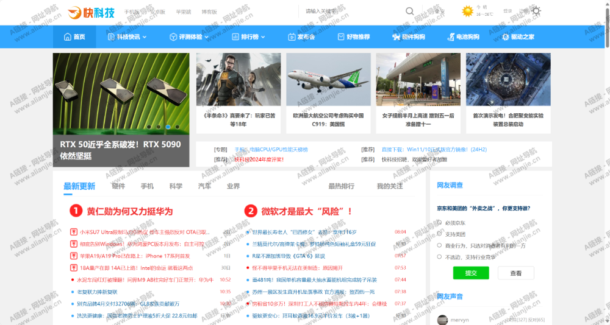Click the 评测体验 cube icon
The image size is (610, 325).
tap(173, 37)
